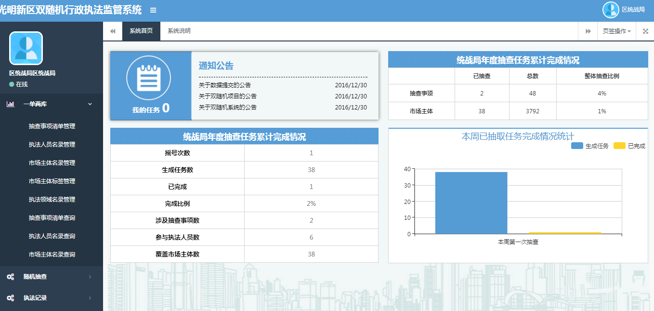The height and width of the screenshot is (311, 654).
Task: Click the clipboard 我的任务 icon
Action: pyautogui.click(x=149, y=79)
